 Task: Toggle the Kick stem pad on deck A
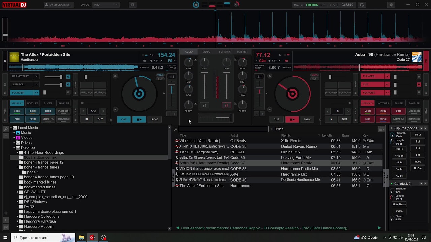pos(17,119)
